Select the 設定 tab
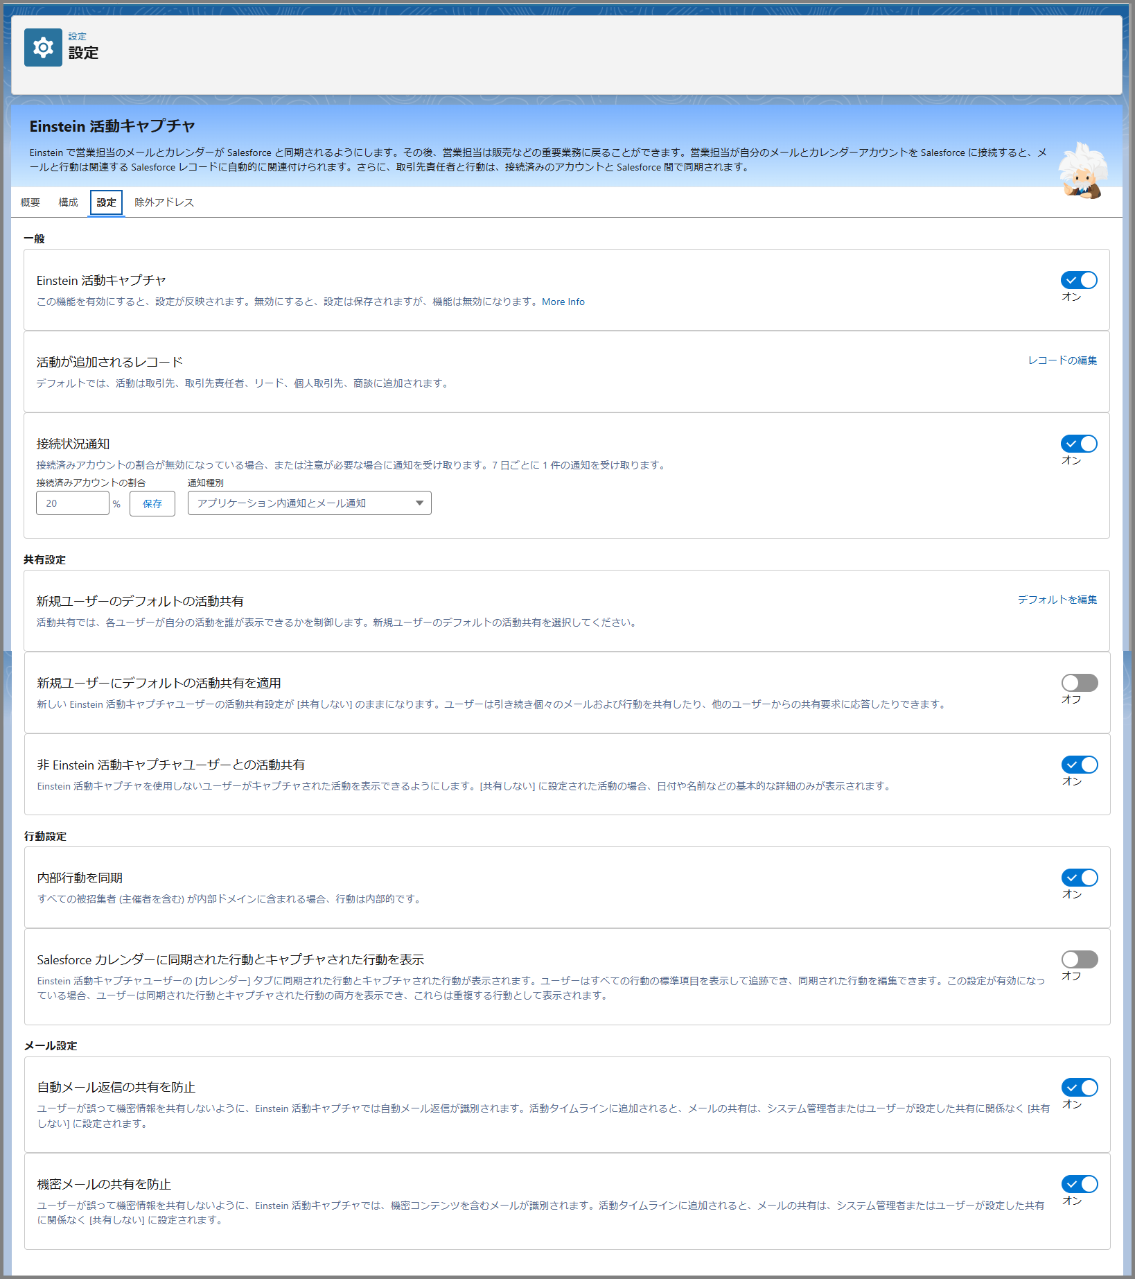Viewport: 1135px width, 1279px height. click(106, 202)
